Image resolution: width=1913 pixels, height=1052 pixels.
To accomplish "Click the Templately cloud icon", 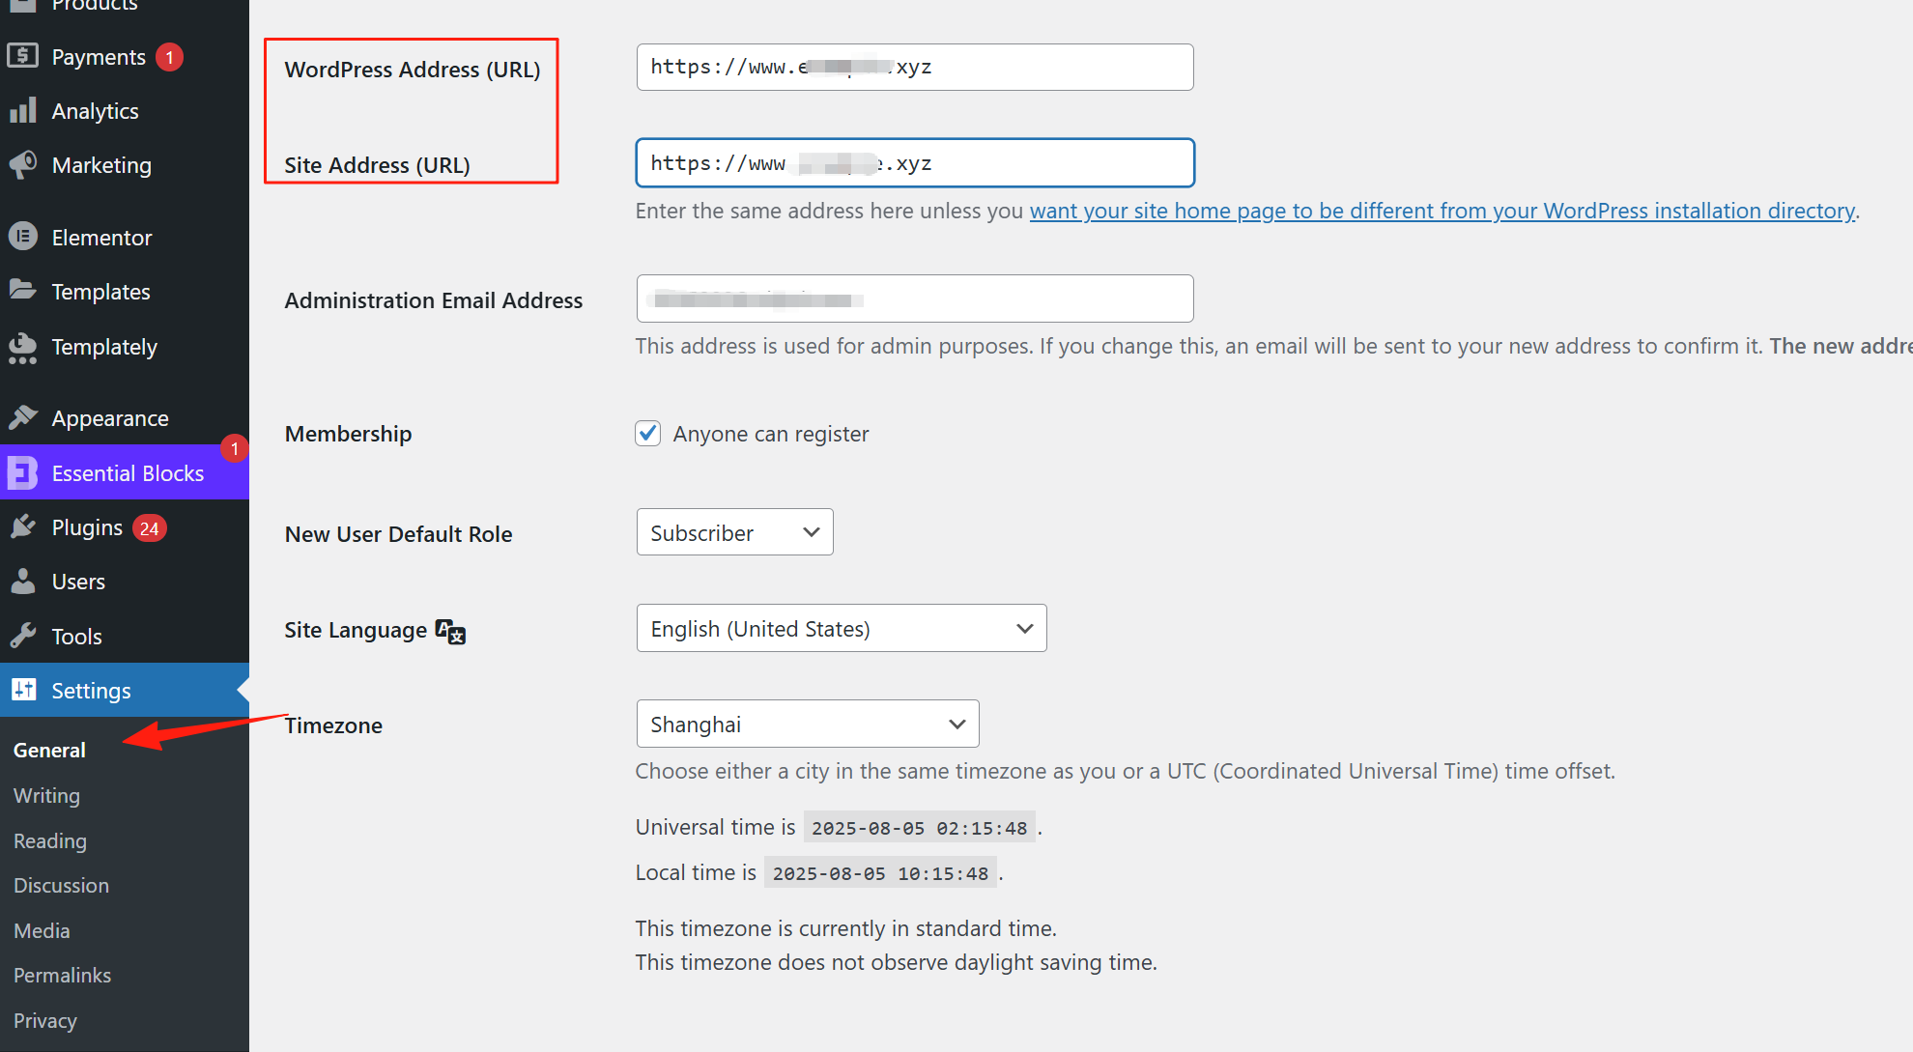I will click(22, 347).
